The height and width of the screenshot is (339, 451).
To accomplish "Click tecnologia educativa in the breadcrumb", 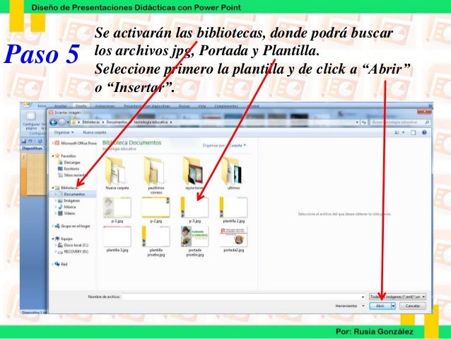I will tap(151, 122).
